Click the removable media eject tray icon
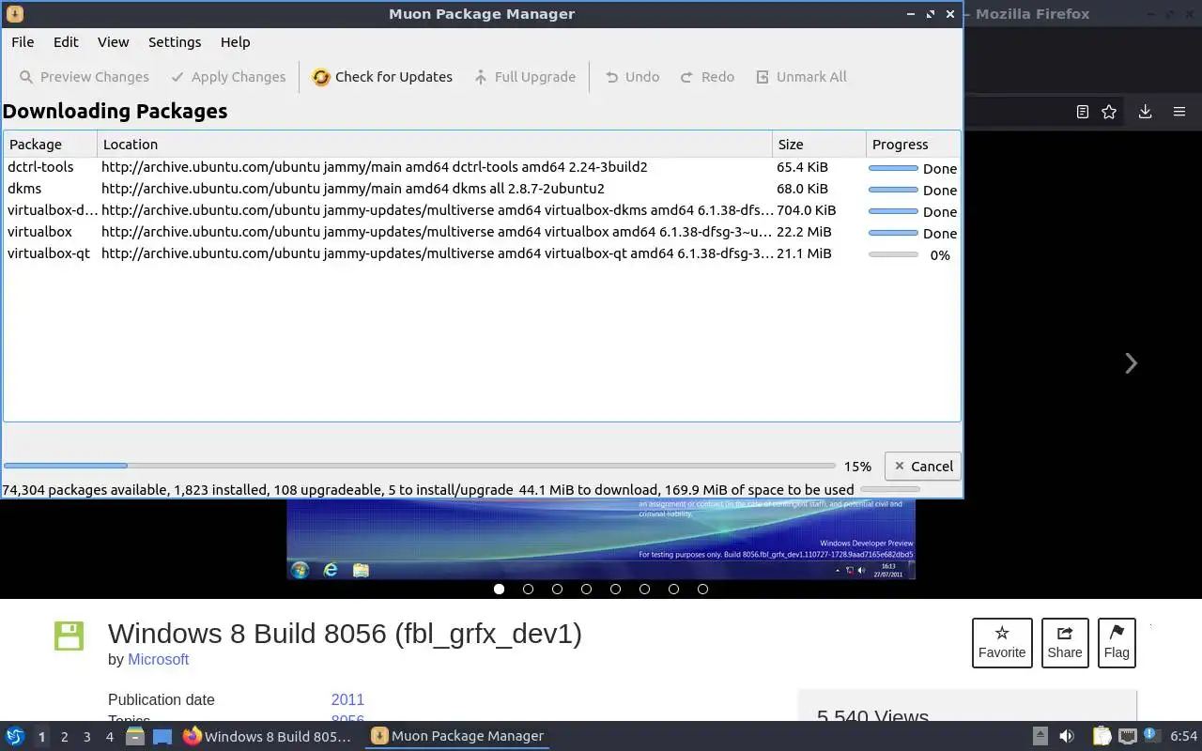This screenshot has height=751, width=1202. pos(1040,736)
